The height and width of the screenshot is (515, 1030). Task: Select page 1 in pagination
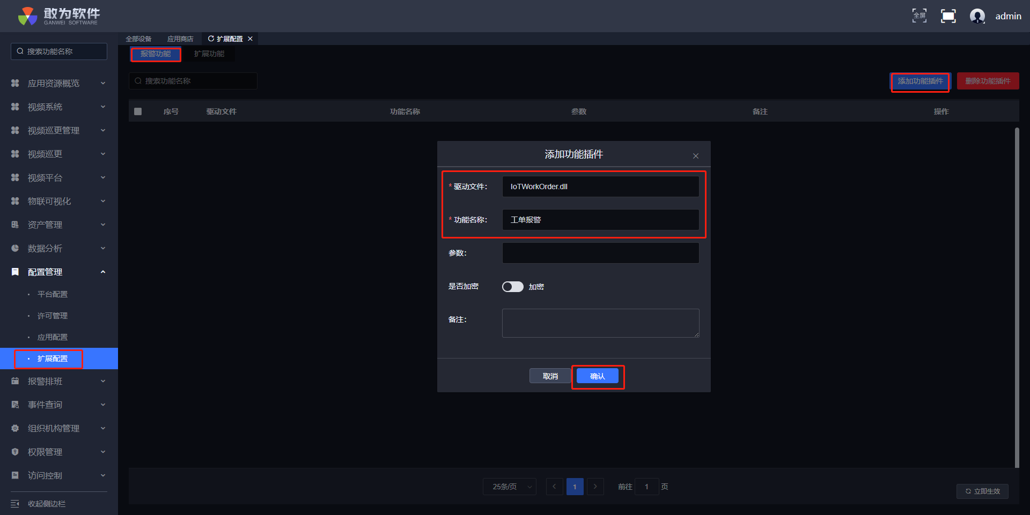[575, 487]
